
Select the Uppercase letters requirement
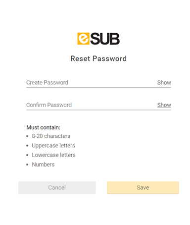(x=53, y=146)
